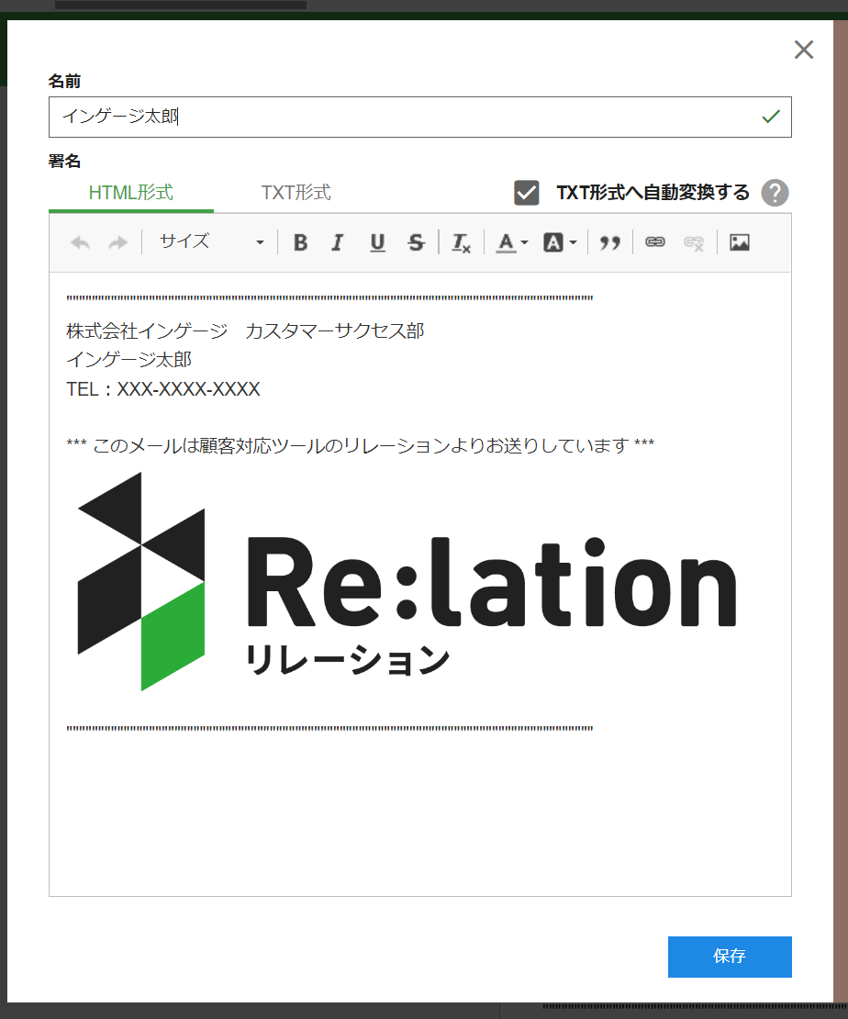Click the undo arrow icon
Viewport: 848px width, 1019px height.
81,242
